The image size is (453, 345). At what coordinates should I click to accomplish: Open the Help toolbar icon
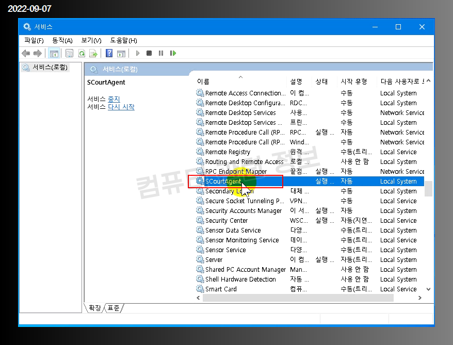click(x=109, y=53)
